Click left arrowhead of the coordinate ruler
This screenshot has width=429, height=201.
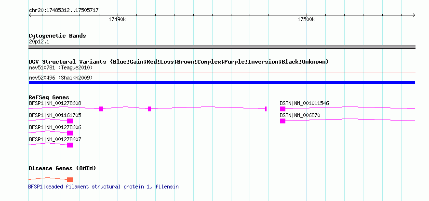(30, 15)
